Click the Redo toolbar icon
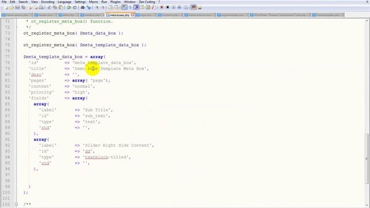 75,8
